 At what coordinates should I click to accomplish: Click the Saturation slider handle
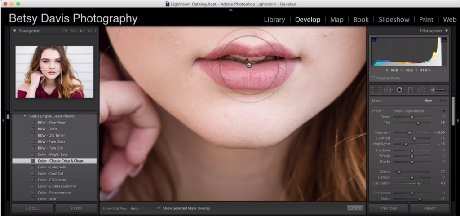418,183
